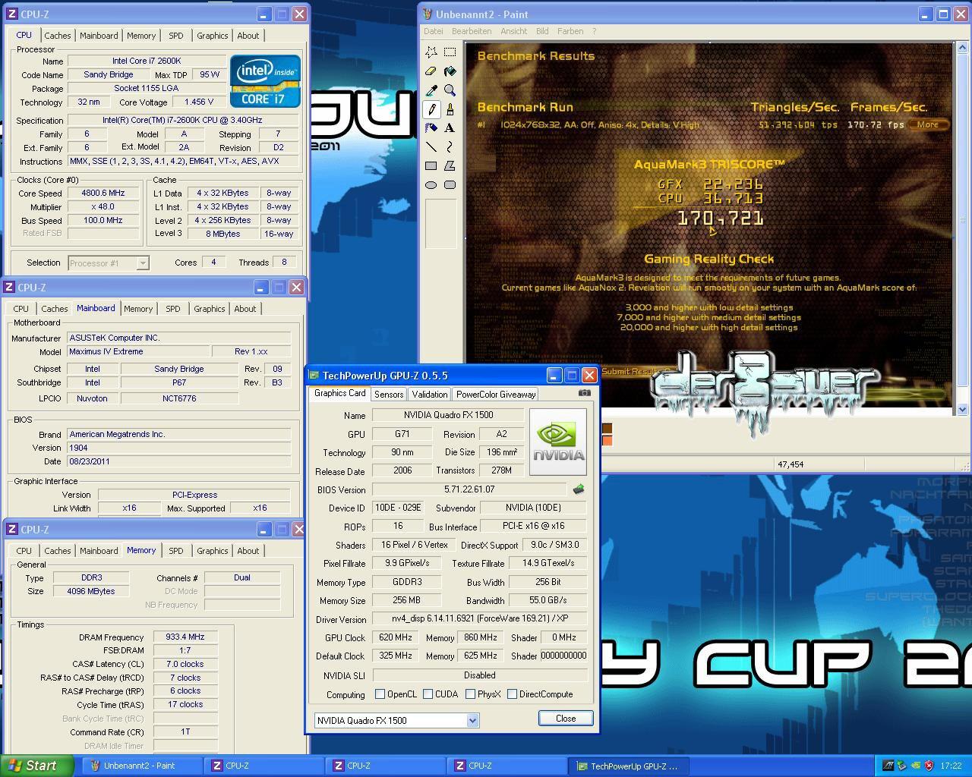Click the taskbar clock showing 17:22

coord(951,766)
